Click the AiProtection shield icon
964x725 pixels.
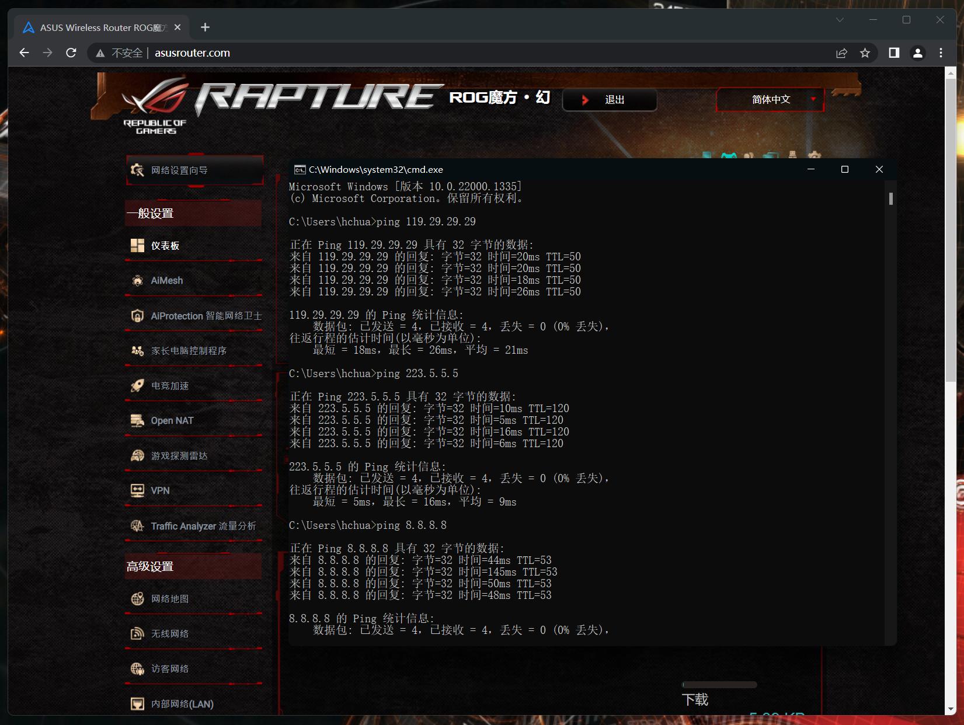[137, 316]
